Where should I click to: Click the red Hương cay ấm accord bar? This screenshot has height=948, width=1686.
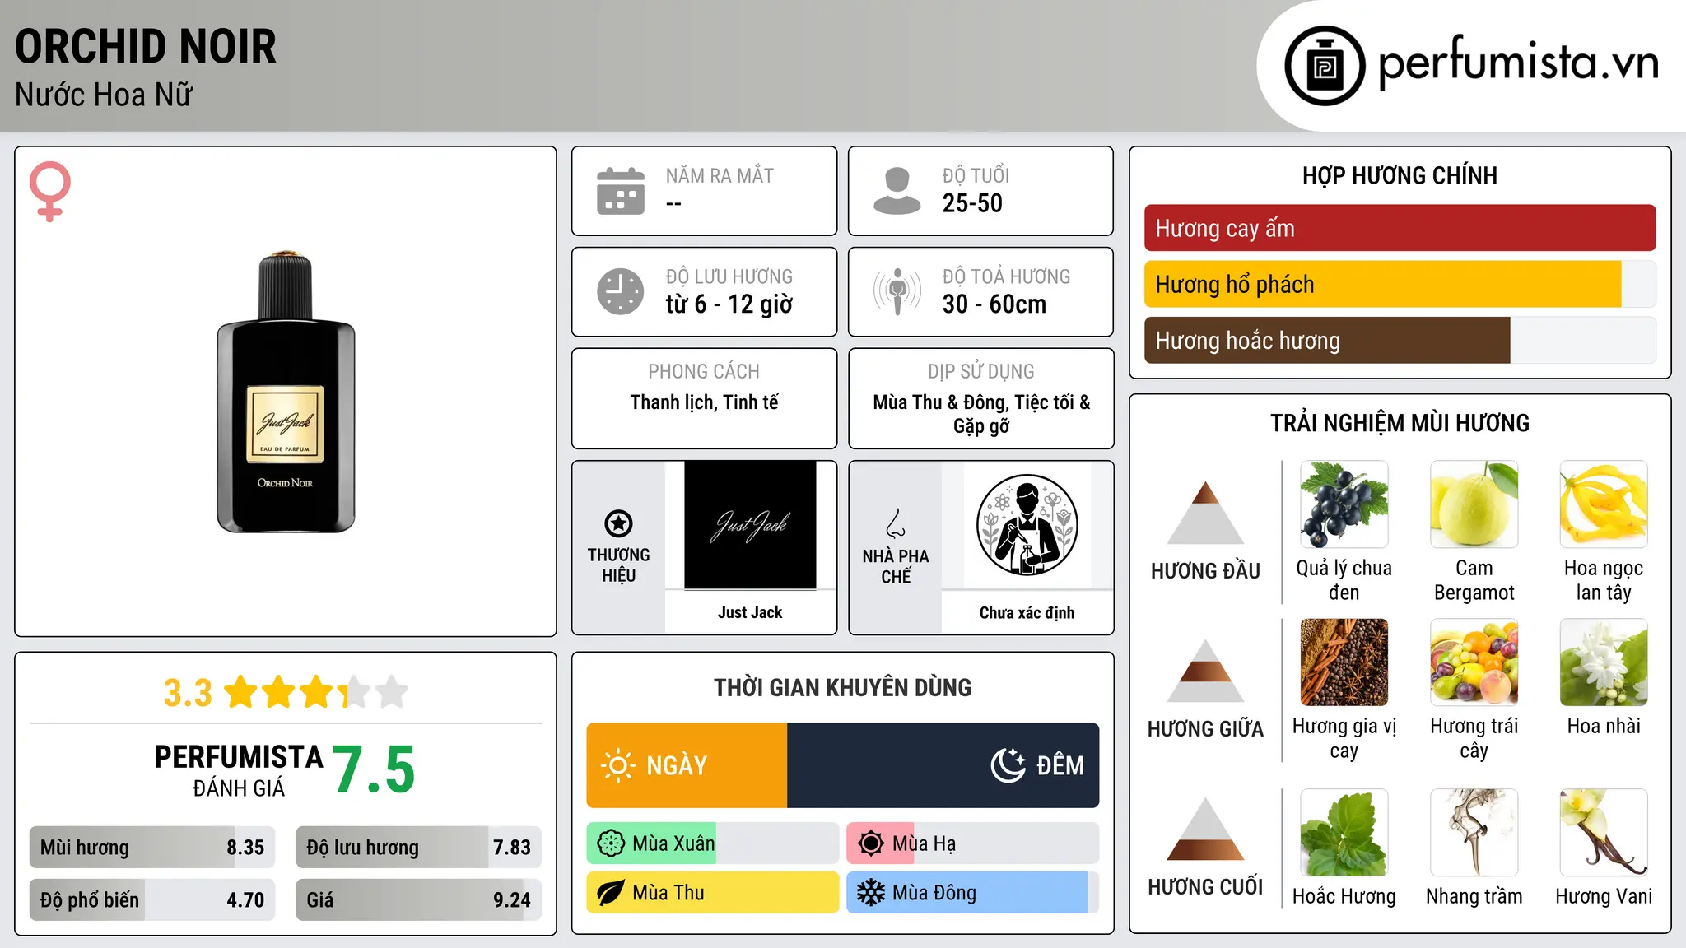point(1400,228)
